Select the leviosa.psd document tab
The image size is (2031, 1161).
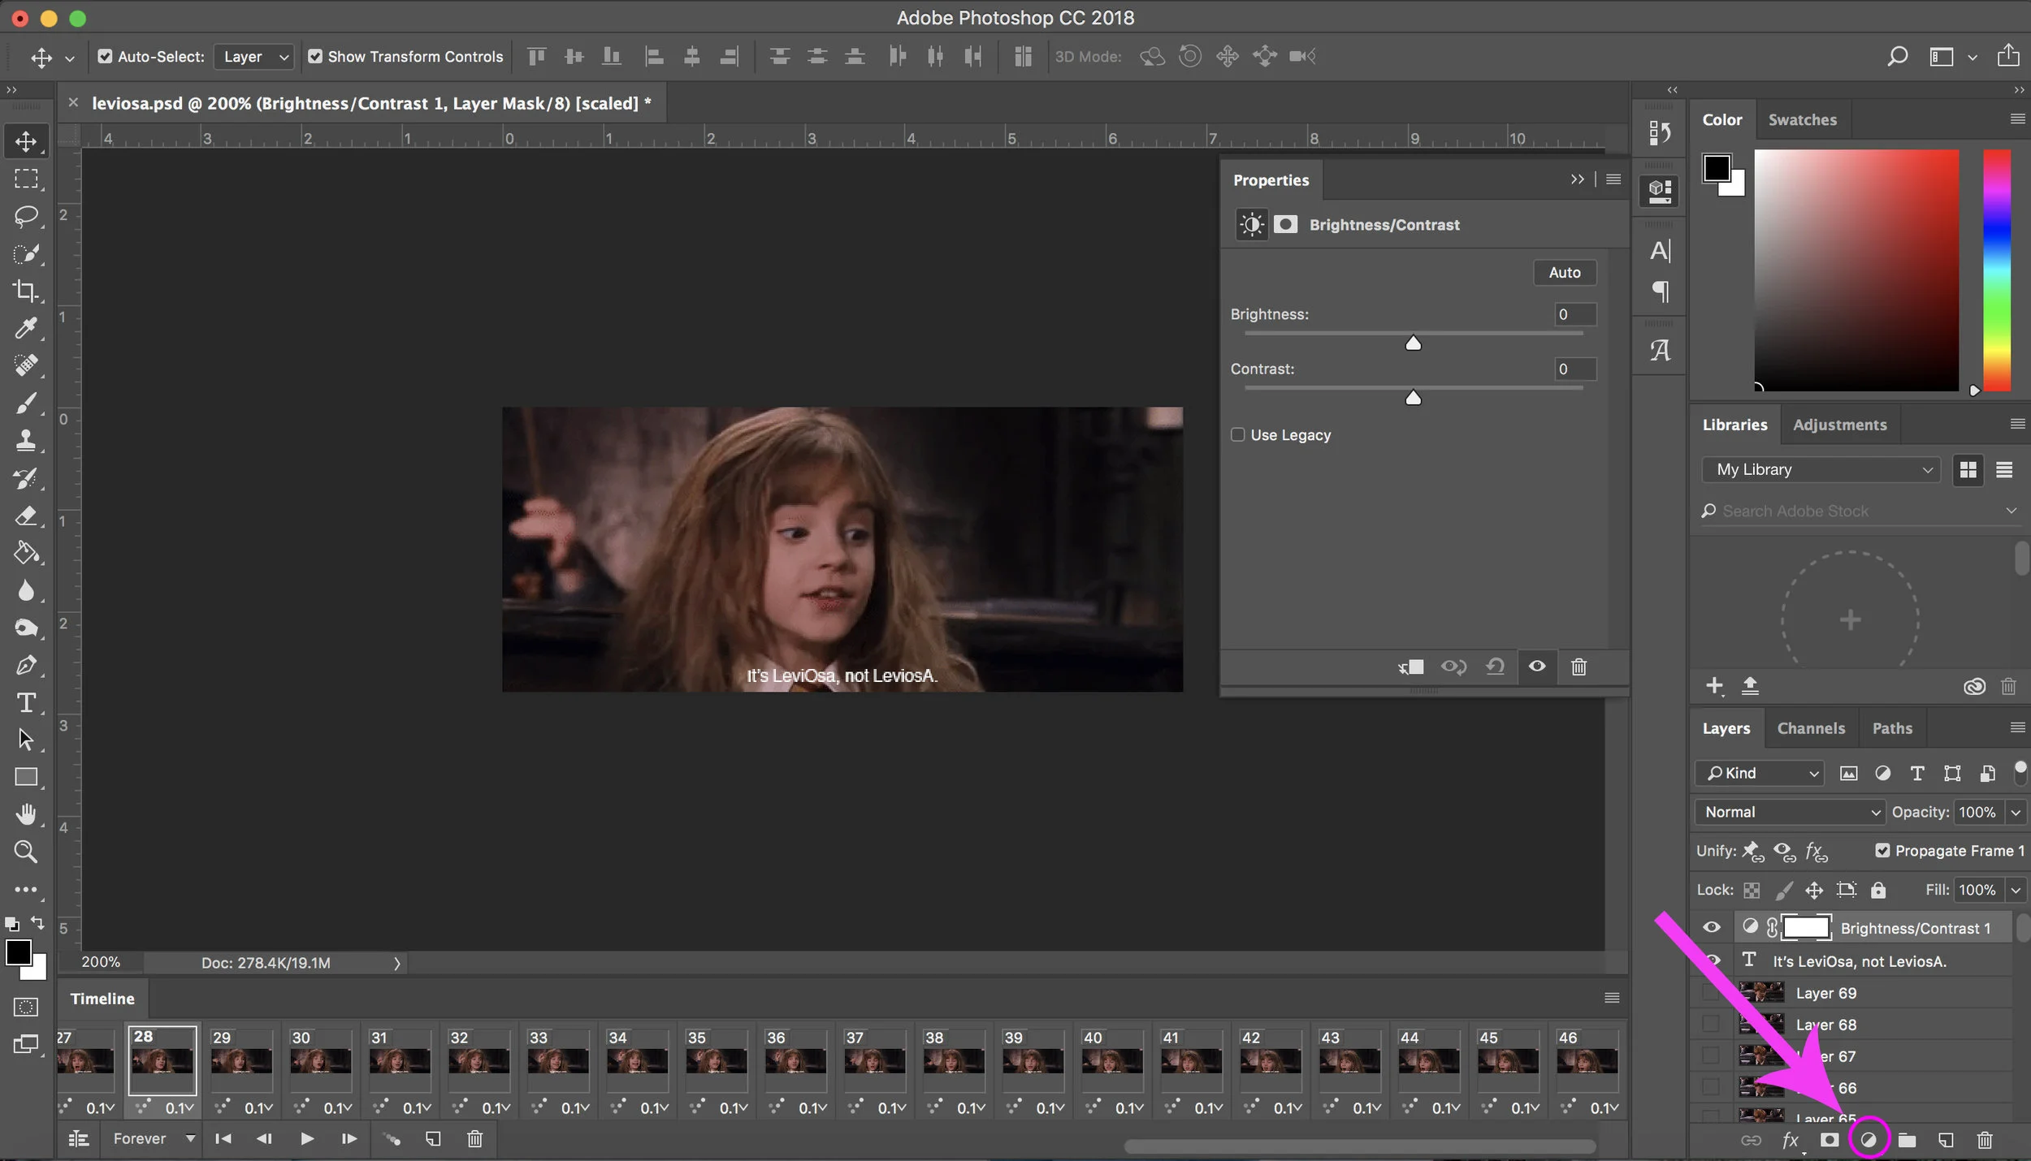pos(370,103)
